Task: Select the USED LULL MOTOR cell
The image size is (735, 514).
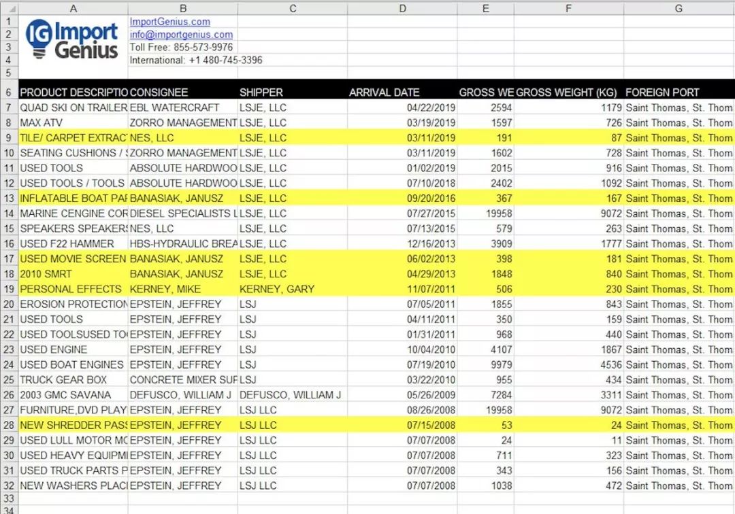Action: pyautogui.click(x=73, y=440)
